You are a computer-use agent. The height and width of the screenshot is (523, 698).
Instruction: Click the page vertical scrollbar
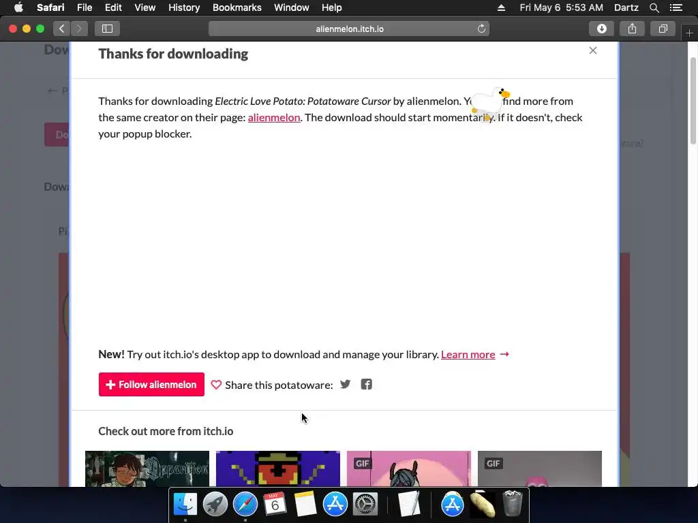tap(693, 101)
